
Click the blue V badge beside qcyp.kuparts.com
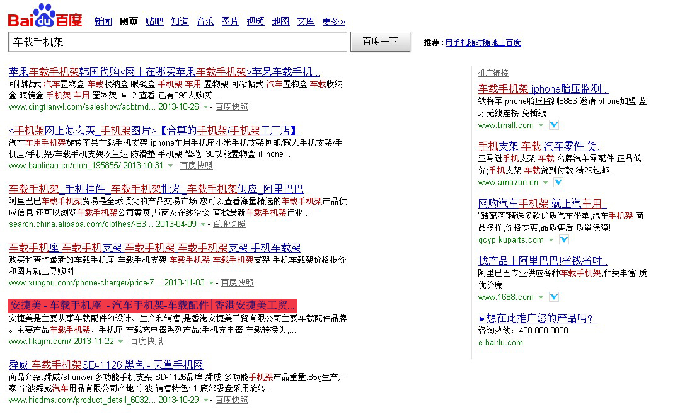pos(563,239)
